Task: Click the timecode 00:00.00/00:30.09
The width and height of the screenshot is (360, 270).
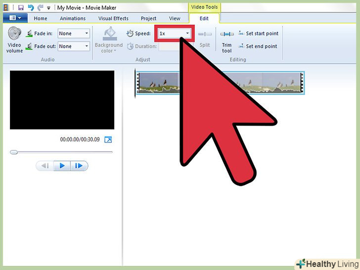Action: (x=80, y=139)
